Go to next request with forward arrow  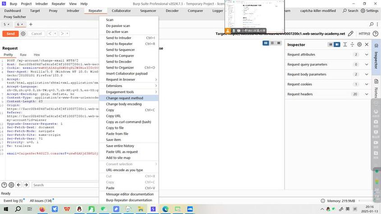coord(62,34)
